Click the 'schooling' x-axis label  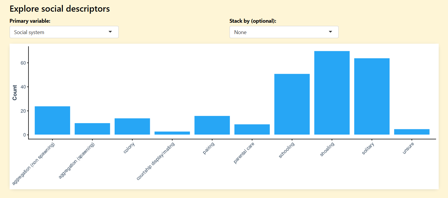(x=287, y=150)
